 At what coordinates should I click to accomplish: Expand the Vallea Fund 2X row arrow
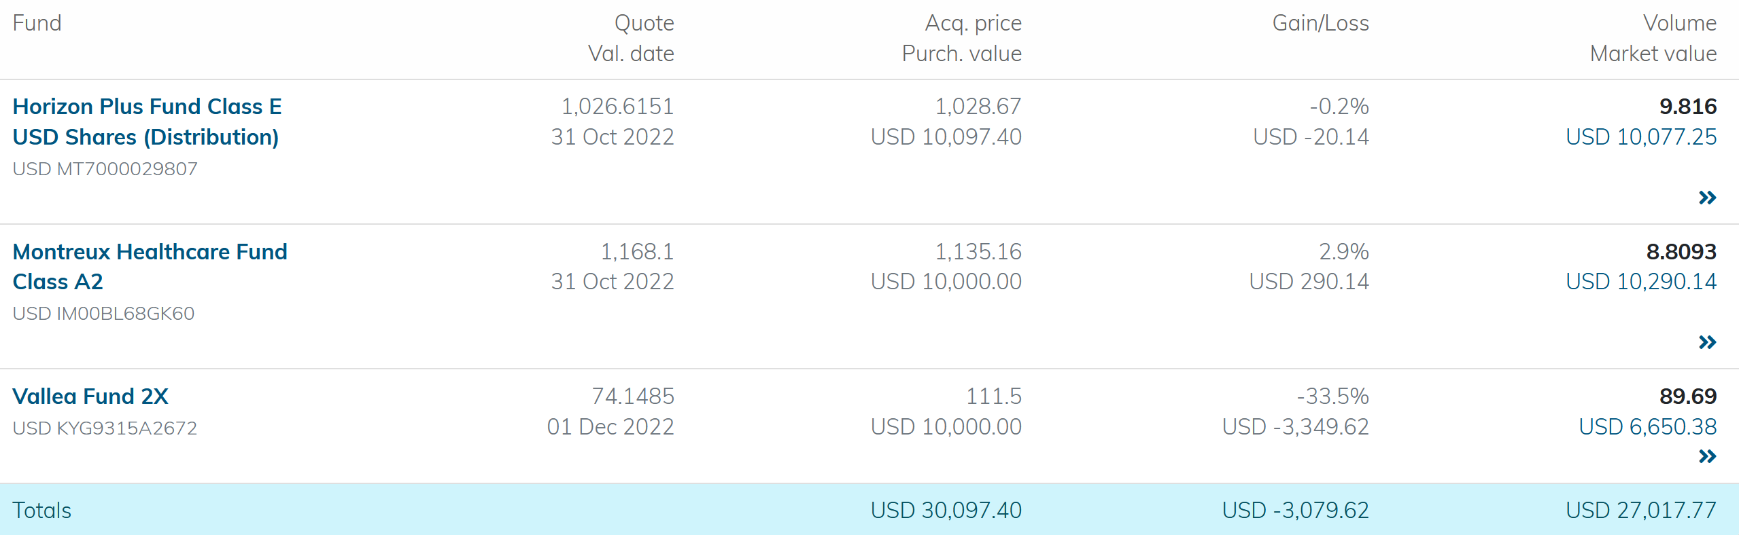tap(1707, 456)
